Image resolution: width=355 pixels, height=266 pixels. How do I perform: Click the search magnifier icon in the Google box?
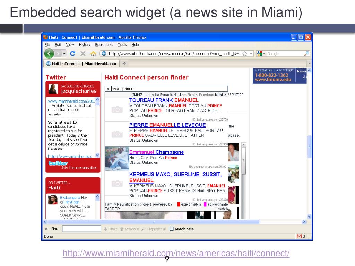[306, 54]
